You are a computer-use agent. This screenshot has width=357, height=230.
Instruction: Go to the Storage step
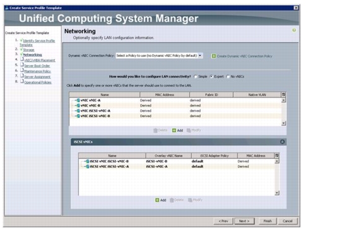click(29, 50)
